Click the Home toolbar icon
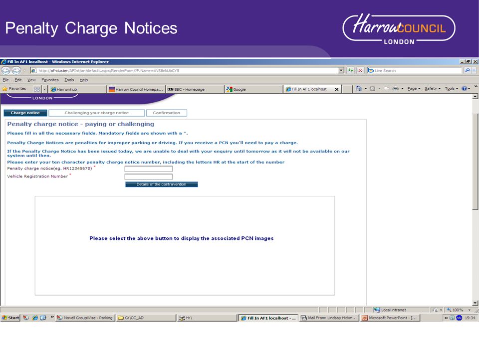This screenshot has height=359, width=479. coord(359,89)
